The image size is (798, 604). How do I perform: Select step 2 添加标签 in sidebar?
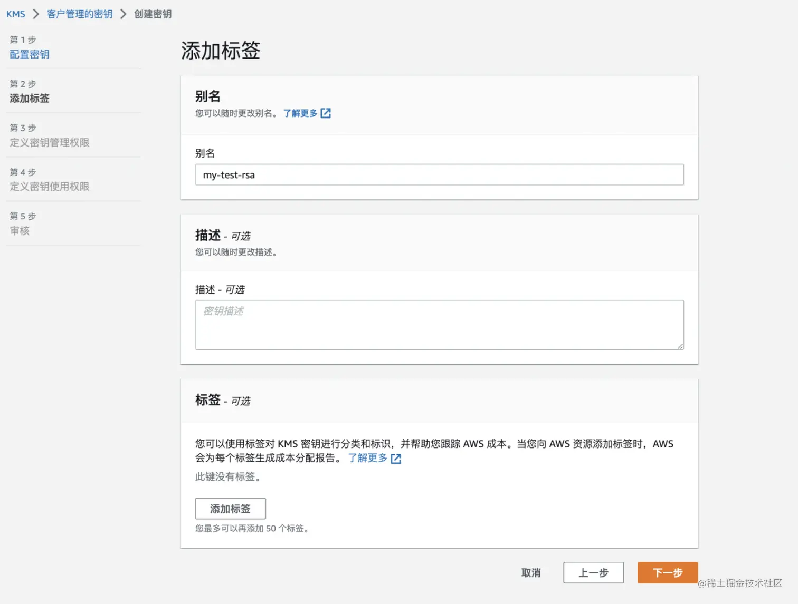click(x=30, y=99)
